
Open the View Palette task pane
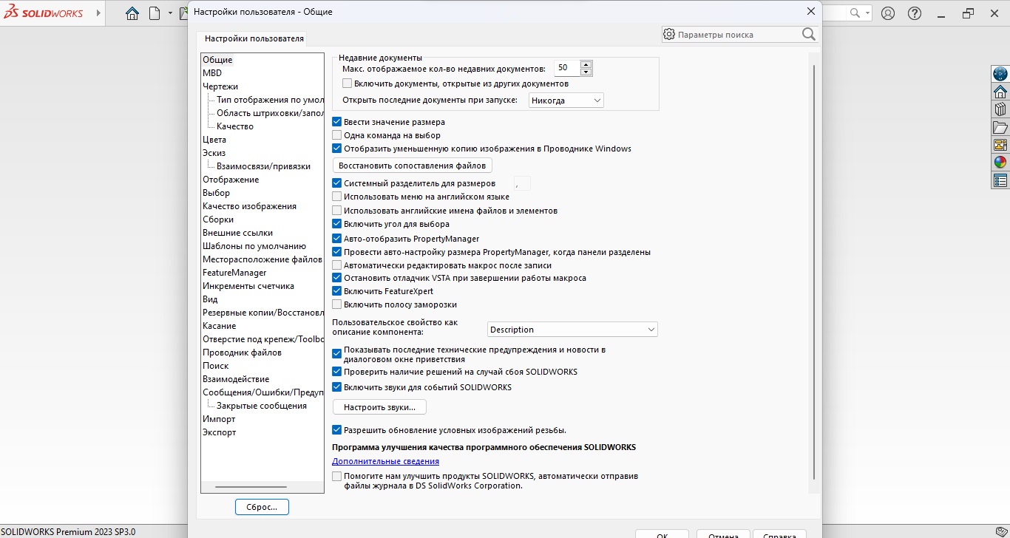point(1000,145)
